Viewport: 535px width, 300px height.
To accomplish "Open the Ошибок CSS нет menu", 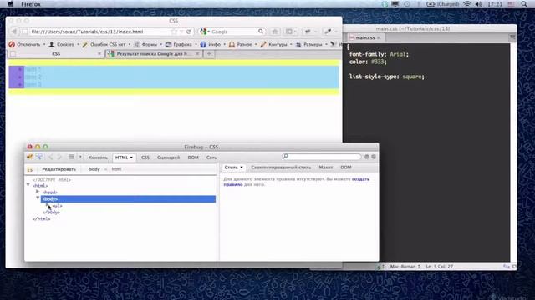I will 106,44.
